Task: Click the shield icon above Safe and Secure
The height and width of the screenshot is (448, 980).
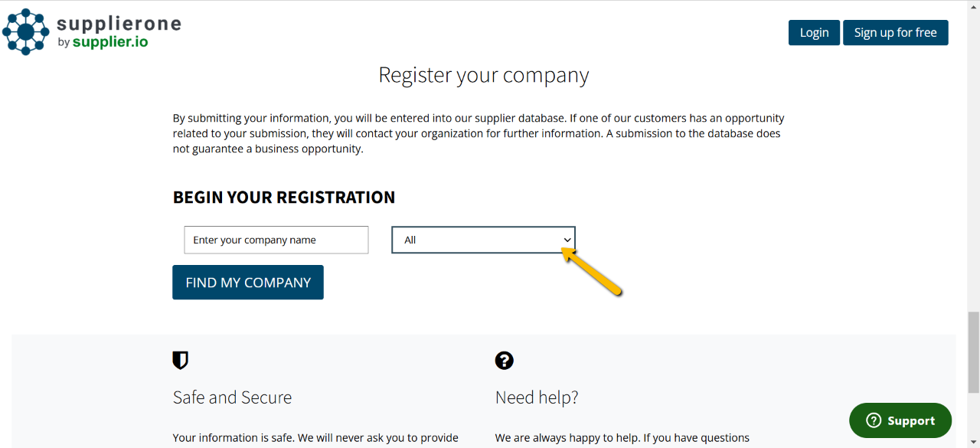Action: point(181,360)
